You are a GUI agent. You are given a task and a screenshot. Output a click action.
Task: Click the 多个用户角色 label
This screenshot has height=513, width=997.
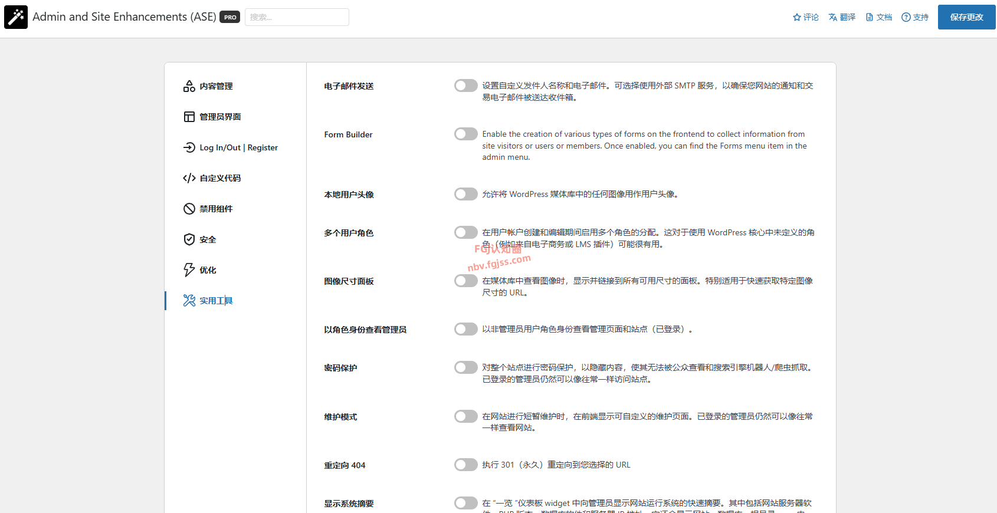(x=349, y=233)
